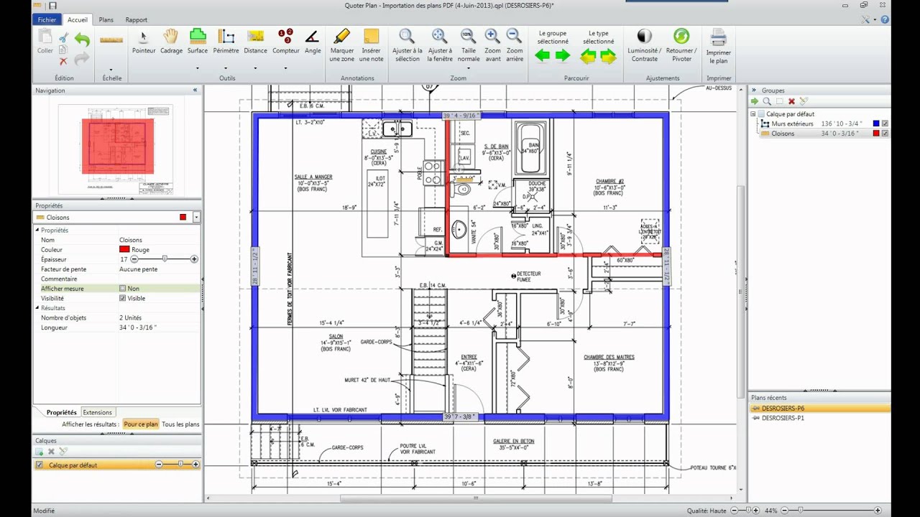This screenshot has width=920, height=517.
Task: Click the red Couleur swatch
Action: point(124,250)
